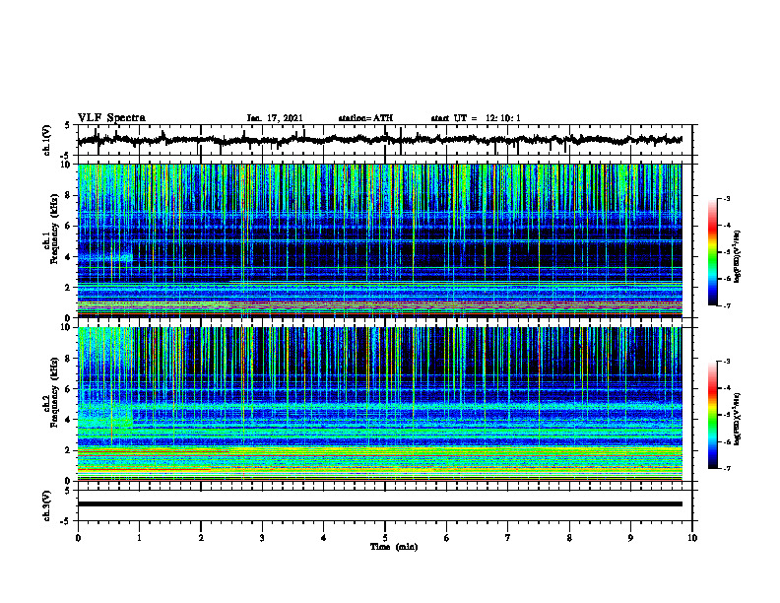The width and height of the screenshot is (780, 603).
Task: Click the '-3' label on ch.1 colorbar
Action: tap(727, 199)
